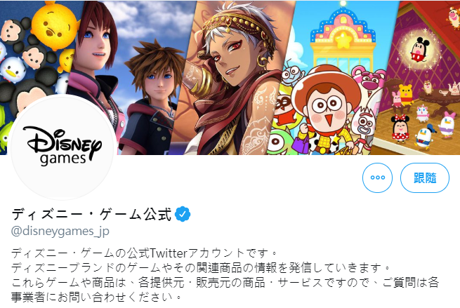Click glowing Mickey in the purple room
Screen dimensions: 460x308
click(x=419, y=50)
